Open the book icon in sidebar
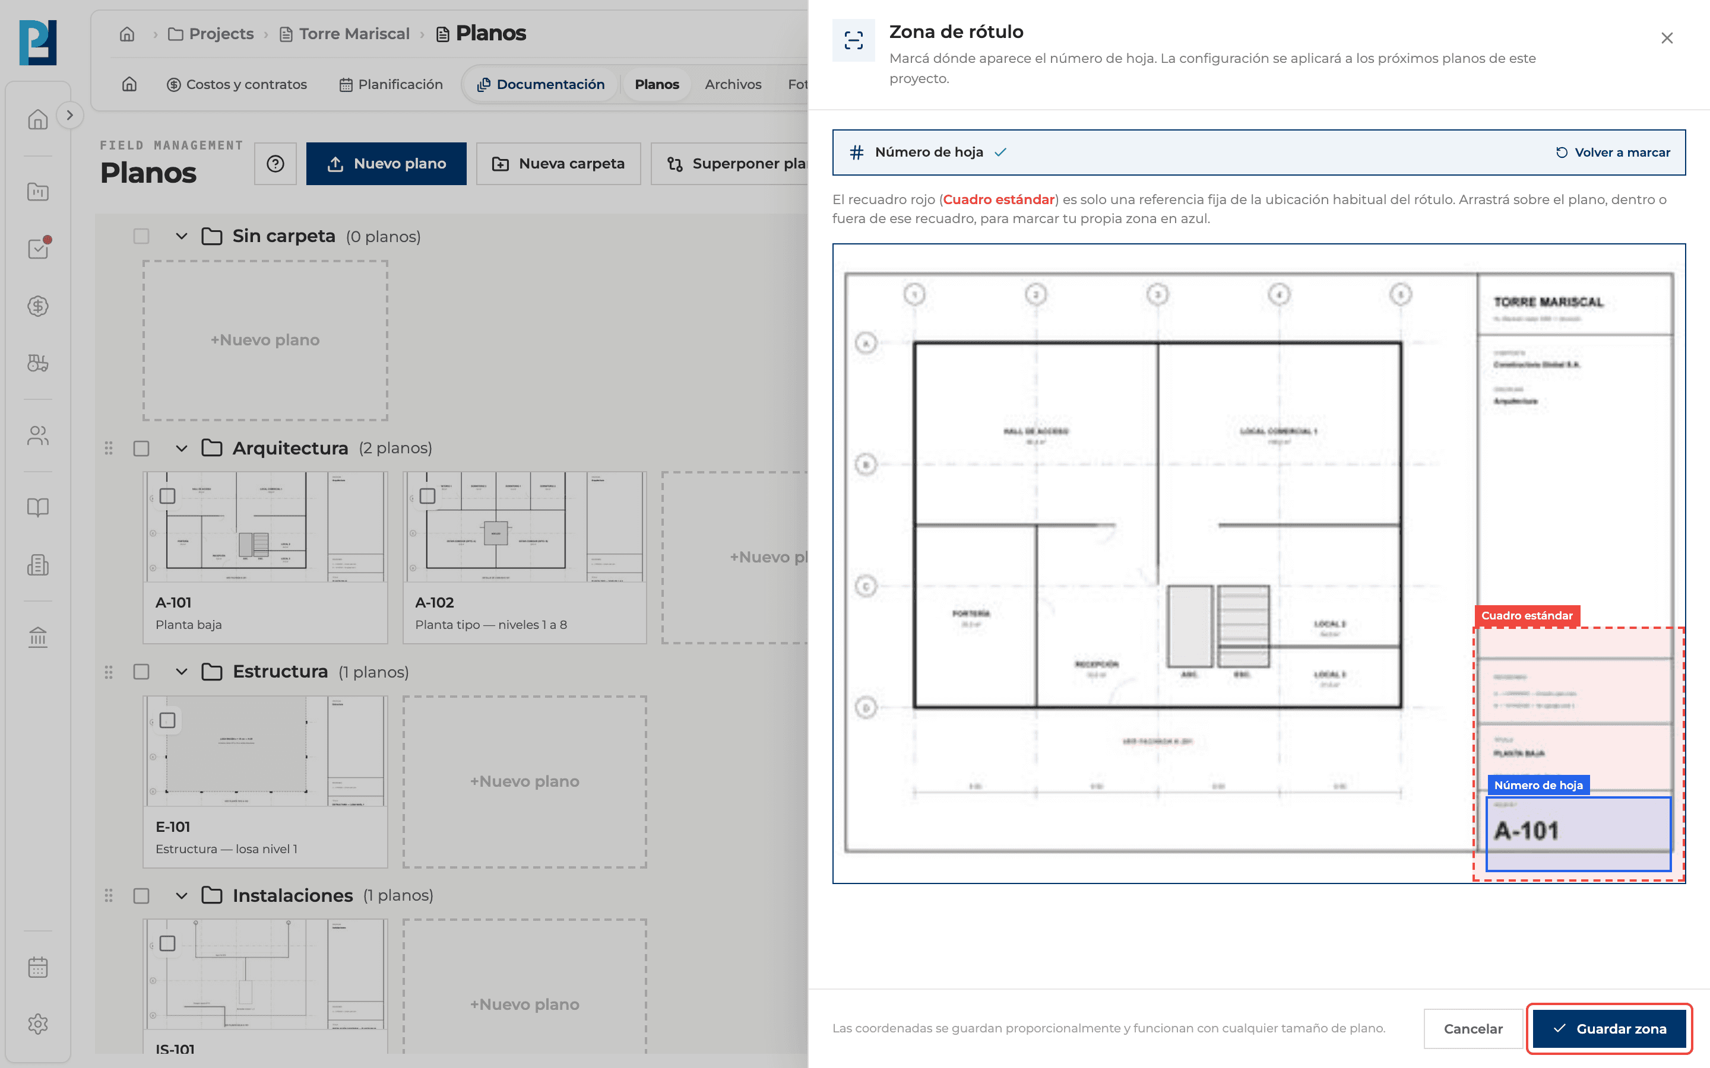The image size is (1710, 1068). click(x=38, y=507)
